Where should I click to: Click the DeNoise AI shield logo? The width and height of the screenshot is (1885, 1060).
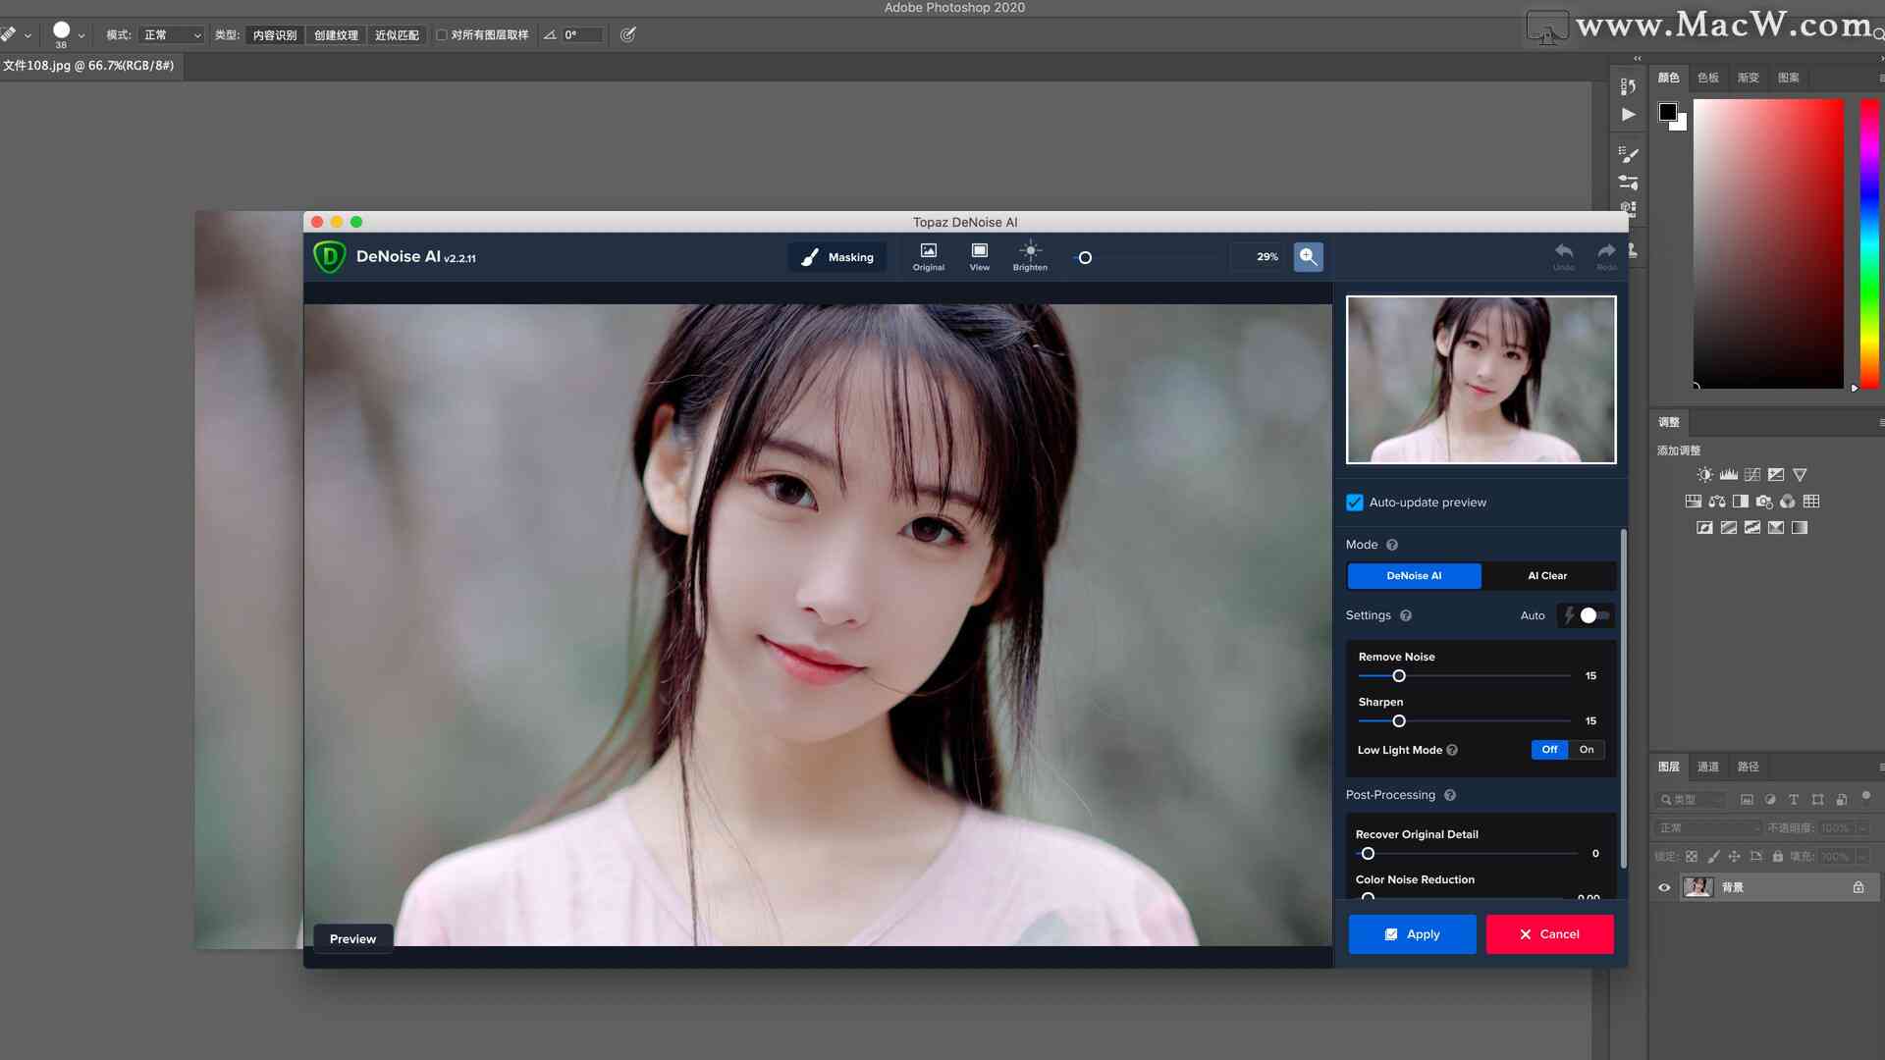pos(328,256)
